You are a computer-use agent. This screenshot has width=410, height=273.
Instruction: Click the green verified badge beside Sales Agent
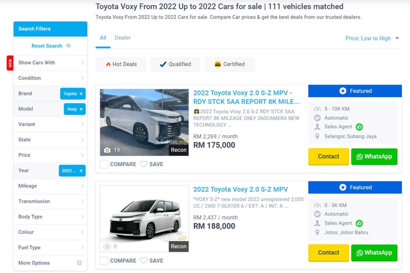tap(360, 126)
